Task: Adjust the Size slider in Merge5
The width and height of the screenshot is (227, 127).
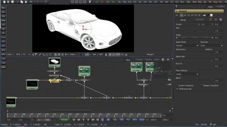Action: (x=194, y=30)
